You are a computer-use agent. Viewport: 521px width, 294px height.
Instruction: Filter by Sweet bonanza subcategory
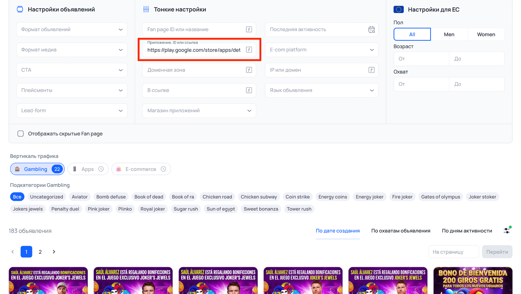[261, 209]
